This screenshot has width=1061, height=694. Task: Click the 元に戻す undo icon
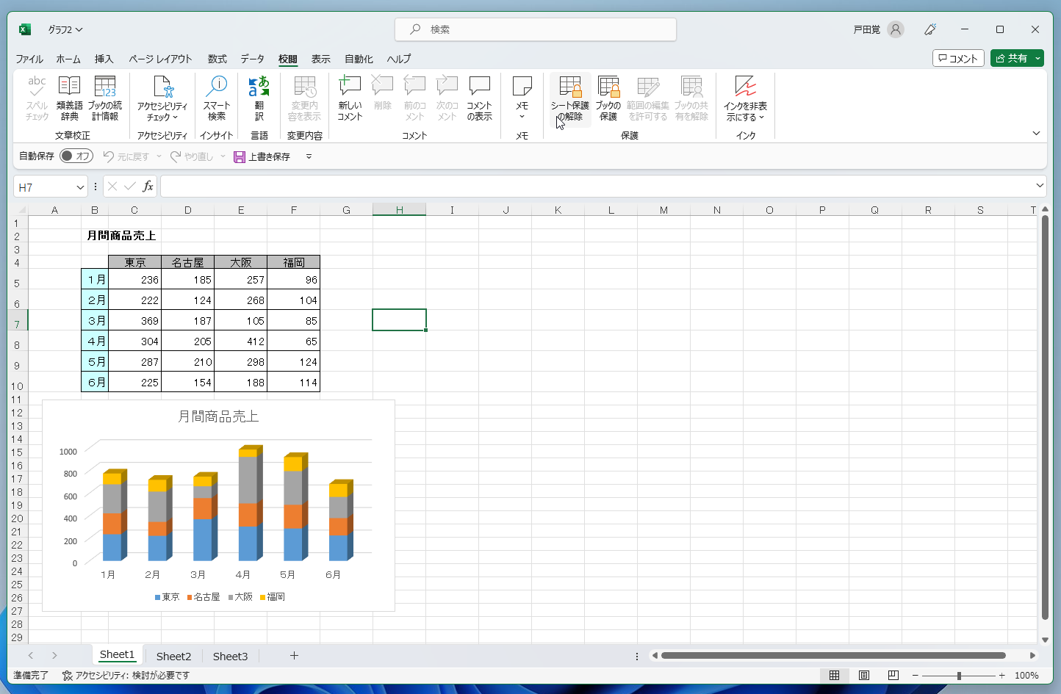pos(109,156)
